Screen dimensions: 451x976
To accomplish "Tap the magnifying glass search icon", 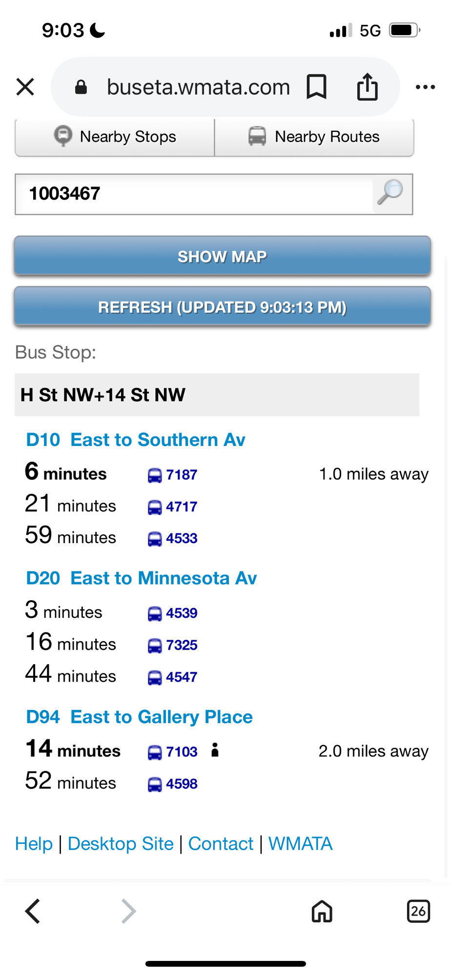I will [x=390, y=193].
